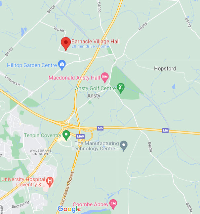Select the Ansty Golf Centre golf pin
200x214 pixels.
click(121, 88)
